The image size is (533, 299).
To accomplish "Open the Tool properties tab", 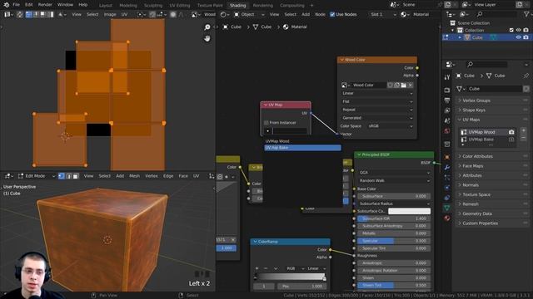I will [x=447, y=77].
